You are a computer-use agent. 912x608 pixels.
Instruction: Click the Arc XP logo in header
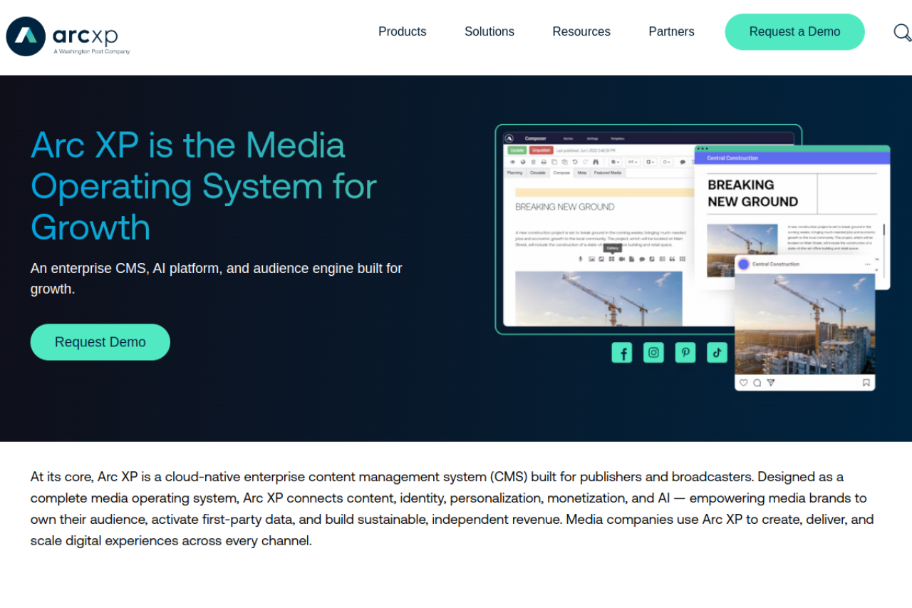pos(68,36)
